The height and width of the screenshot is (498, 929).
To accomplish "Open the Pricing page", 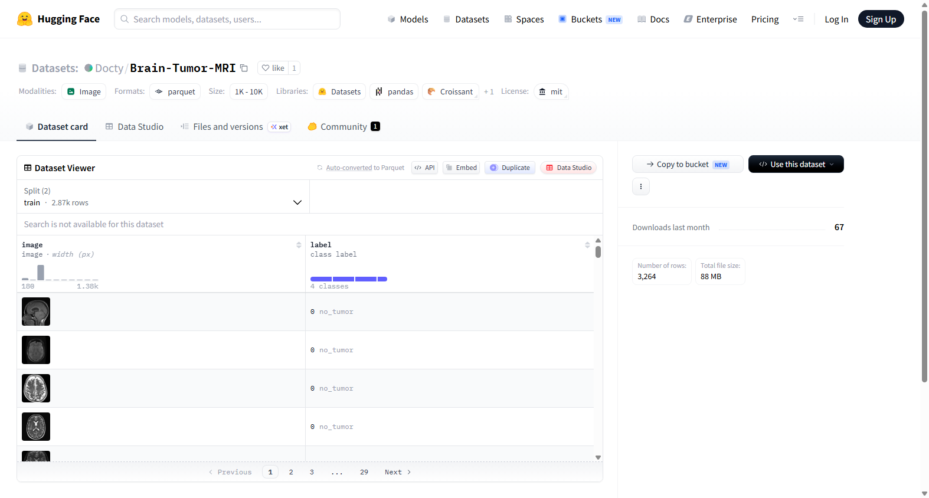I will 765,19.
